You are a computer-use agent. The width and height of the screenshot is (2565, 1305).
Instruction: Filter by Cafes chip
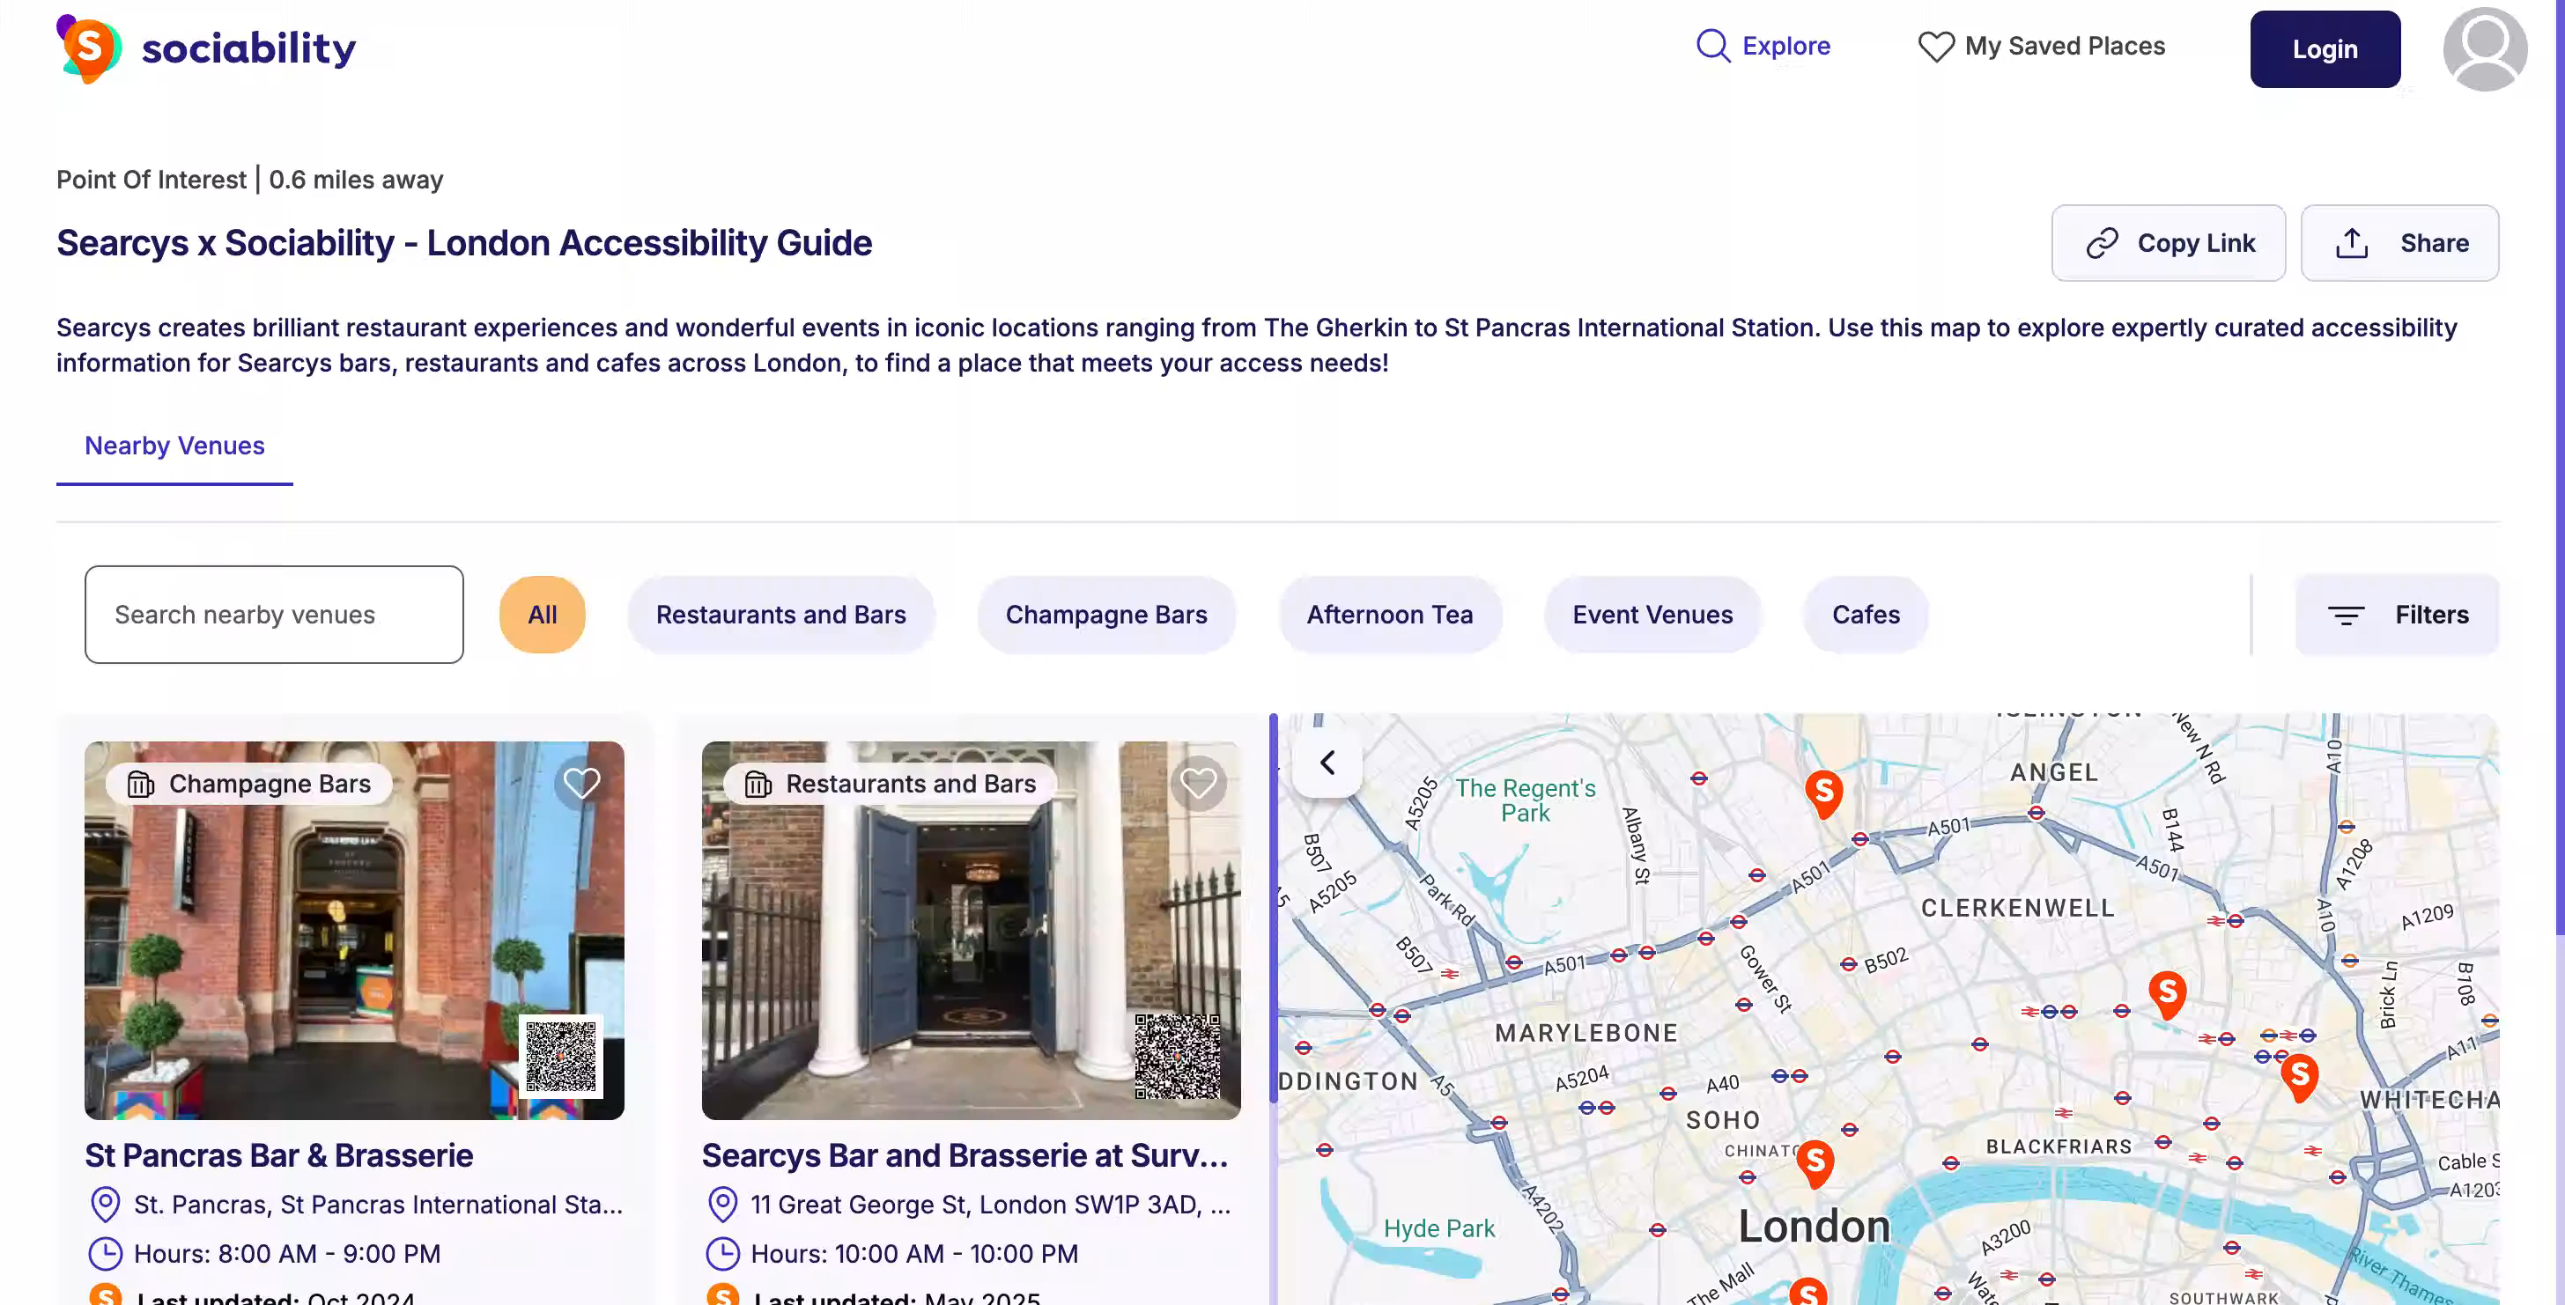(x=1866, y=614)
